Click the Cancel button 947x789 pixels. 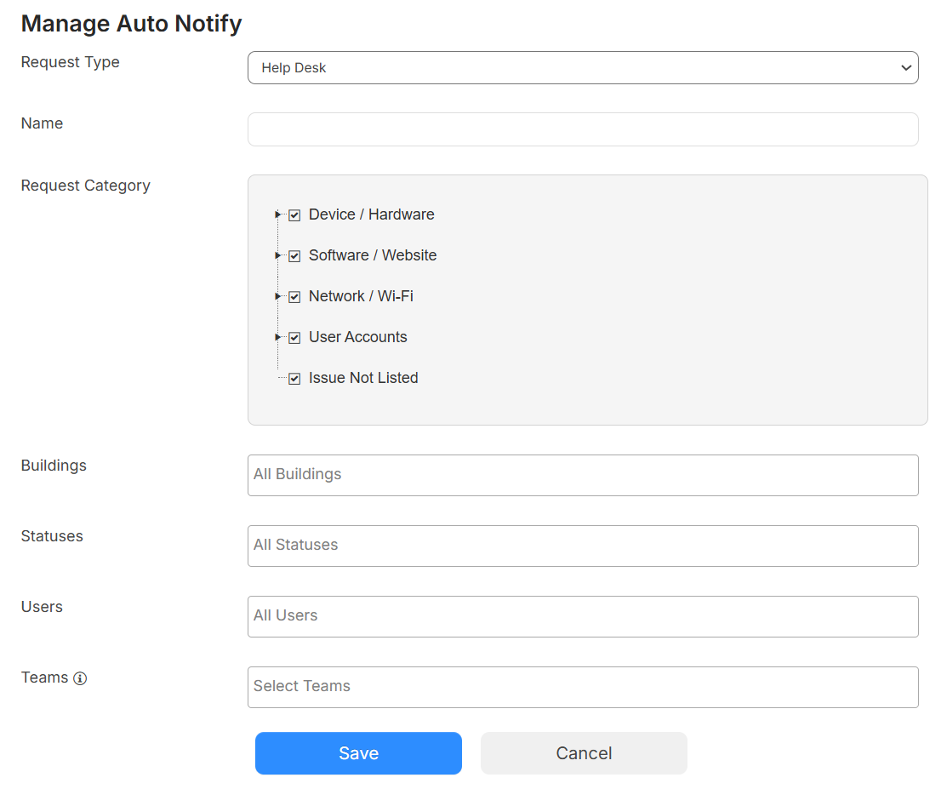584,752
